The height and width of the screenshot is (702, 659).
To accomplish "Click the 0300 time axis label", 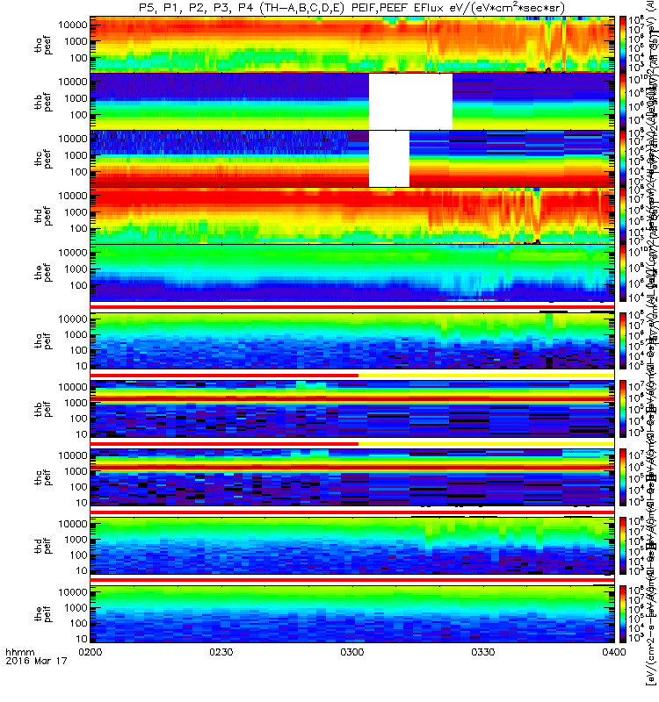I will (352, 652).
